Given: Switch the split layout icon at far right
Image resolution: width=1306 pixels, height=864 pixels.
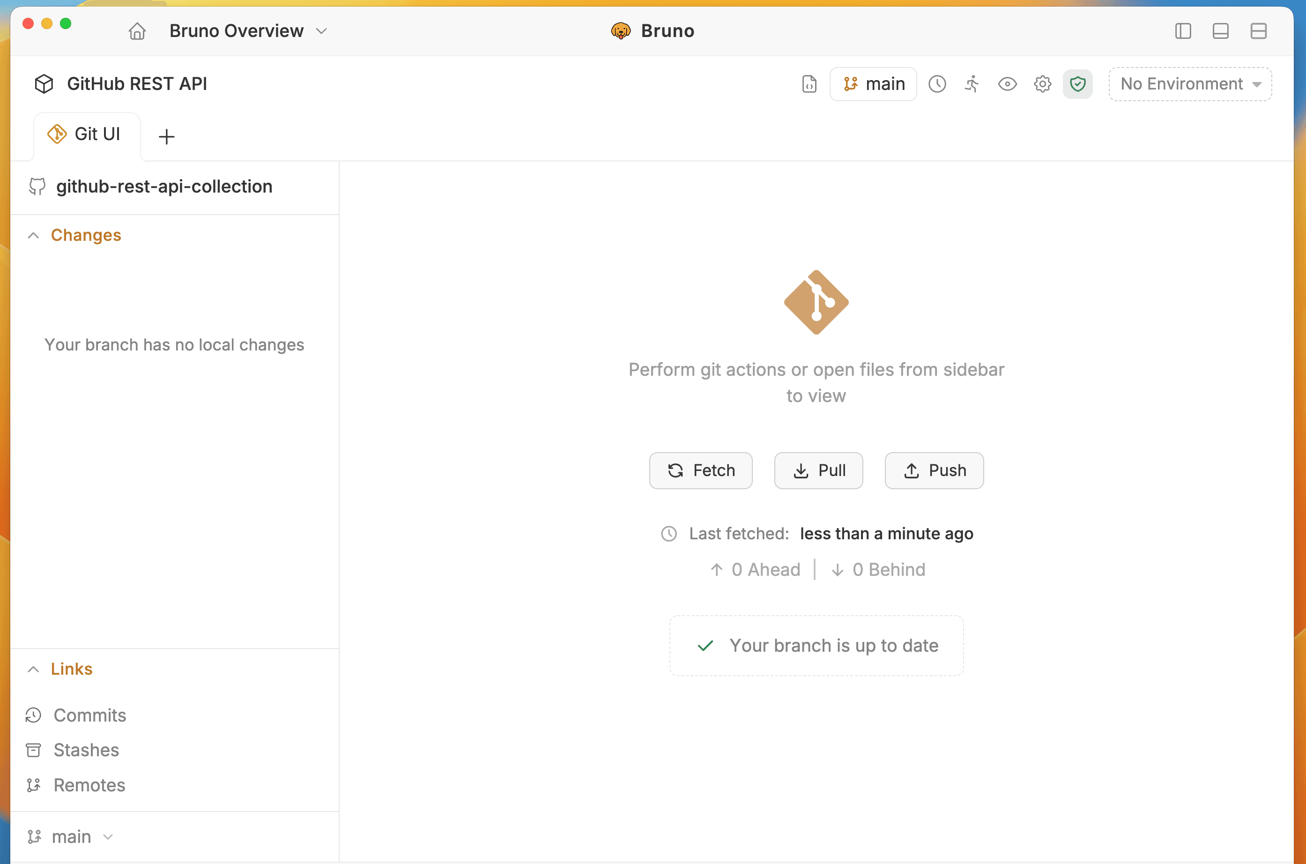Looking at the screenshot, I should click(1259, 31).
